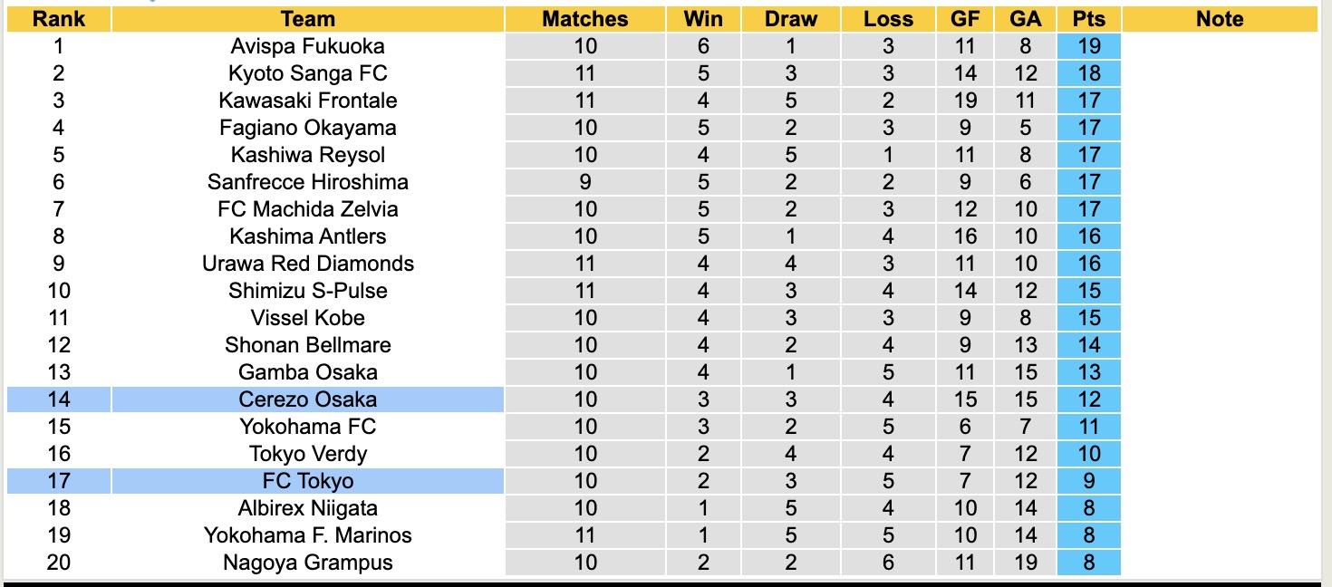Click the Team column header
This screenshot has width=1332, height=587.
(308, 19)
